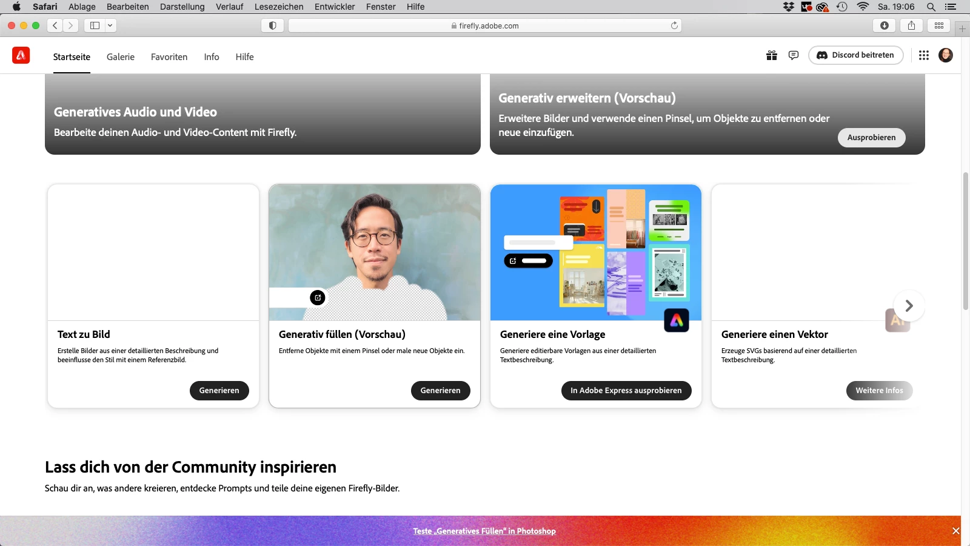Screen dimensions: 970x546
Task: Open the Lesezeichen menu
Action: pyautogui.click(x=279, y=7)
